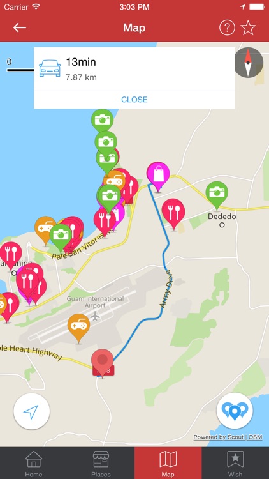Viewport: 269px width, 479px height.
Task: Switch to the Home tab
Action: [34, 464]
